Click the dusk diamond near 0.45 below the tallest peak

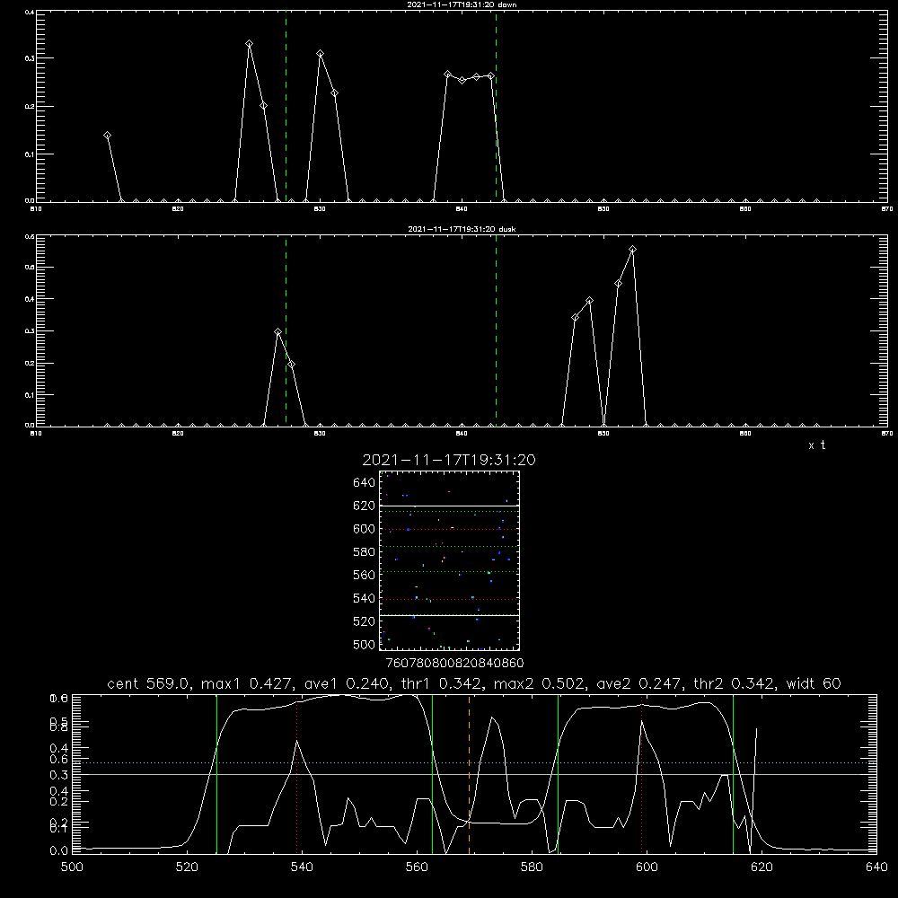[x=618, y=284]
